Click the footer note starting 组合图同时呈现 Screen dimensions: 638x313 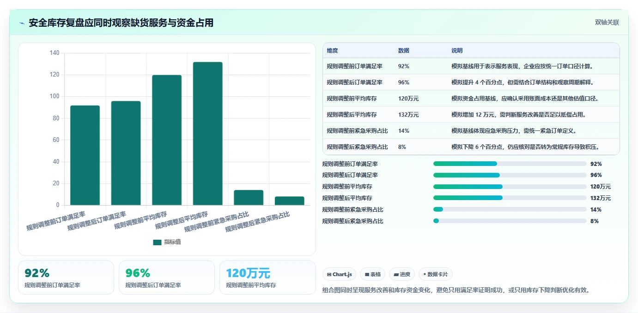click(456, 290)
